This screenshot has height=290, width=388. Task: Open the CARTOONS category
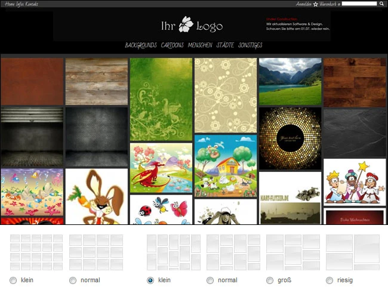pyautogui.click(x=173, y=45)
